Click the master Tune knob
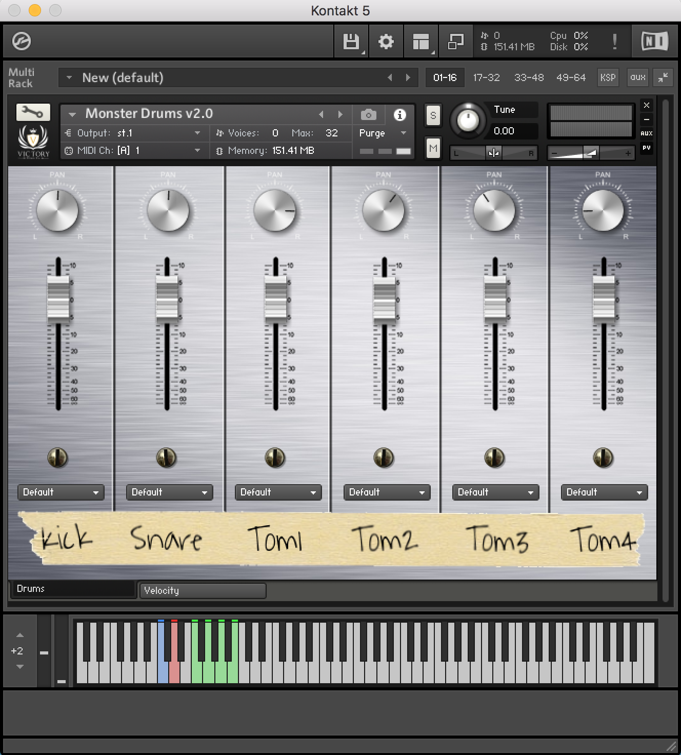 (x=468, y=121)
